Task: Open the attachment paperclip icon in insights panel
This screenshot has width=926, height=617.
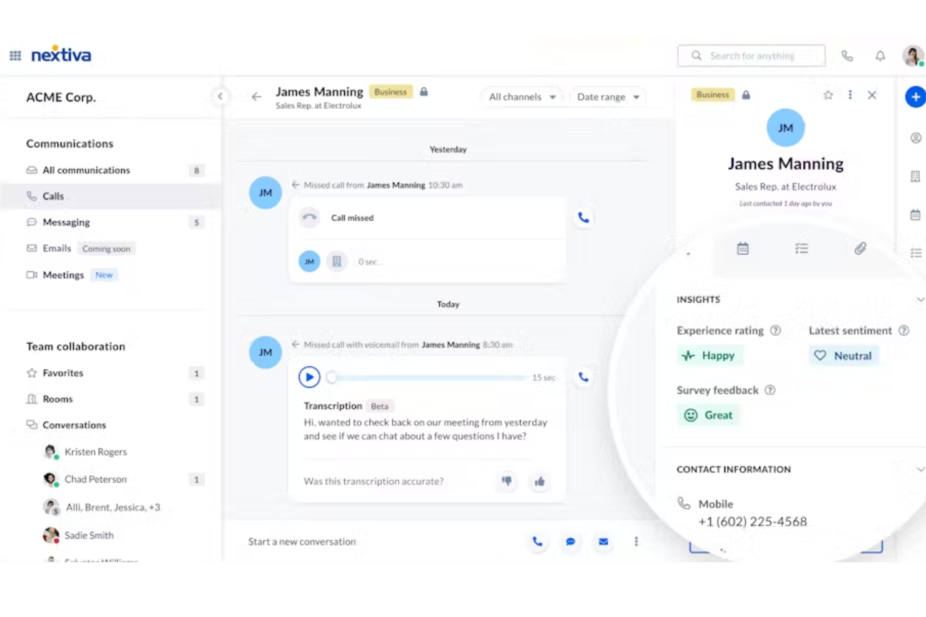Action: click(x=860, y=248)
